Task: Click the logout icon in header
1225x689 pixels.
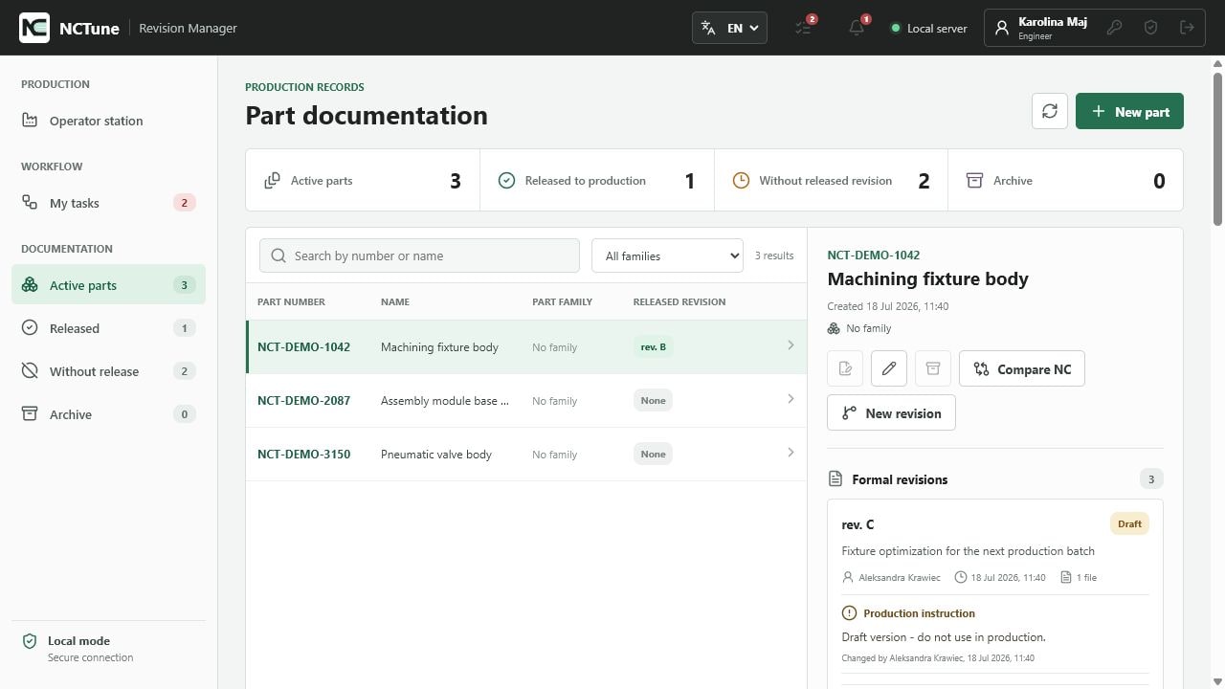Action: (1187, 28)
